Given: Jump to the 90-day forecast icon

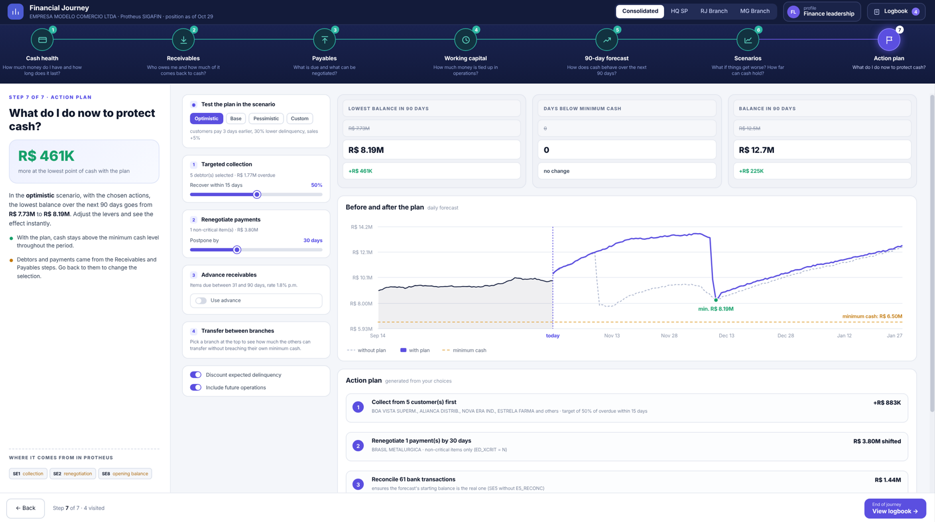Looking at the screenshot, I should [606, 40].
